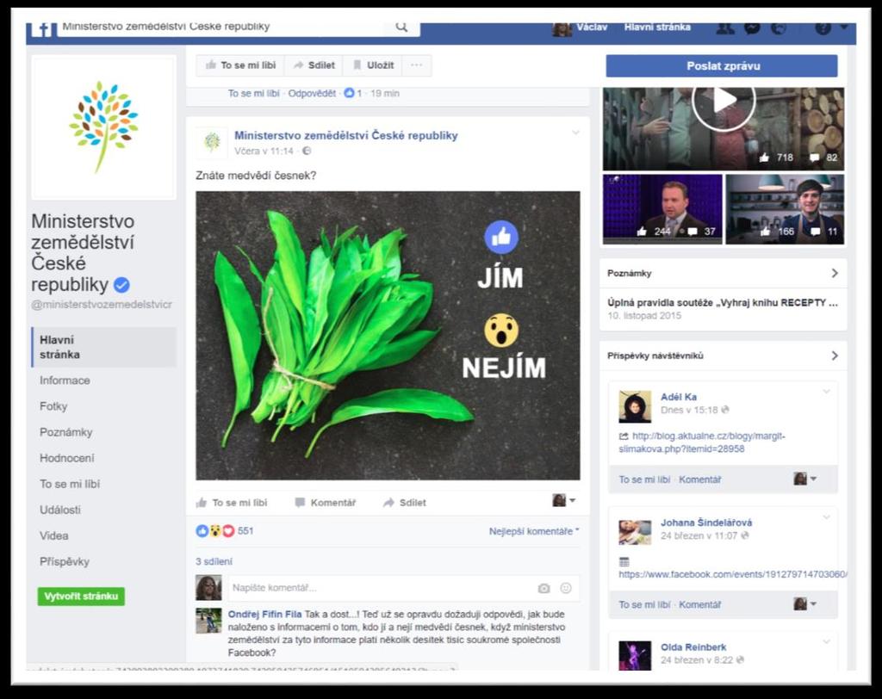Open the blog.aktualne.cz link
This screenshot has width=882, height=699.
tap(702, 442)
